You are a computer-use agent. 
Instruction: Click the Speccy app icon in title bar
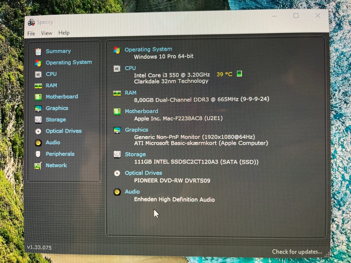[x=31, y=22]
